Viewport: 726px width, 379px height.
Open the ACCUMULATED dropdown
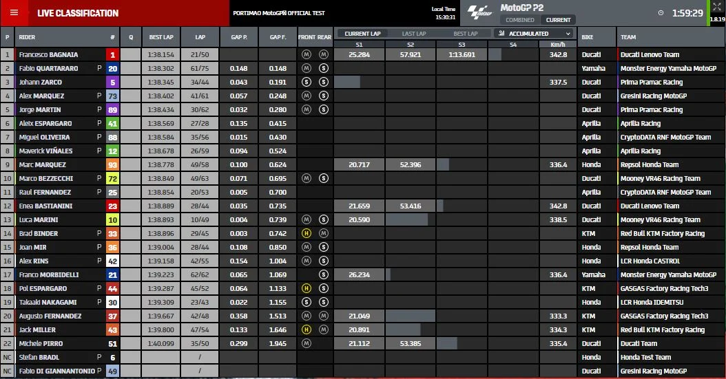[534, 34]
